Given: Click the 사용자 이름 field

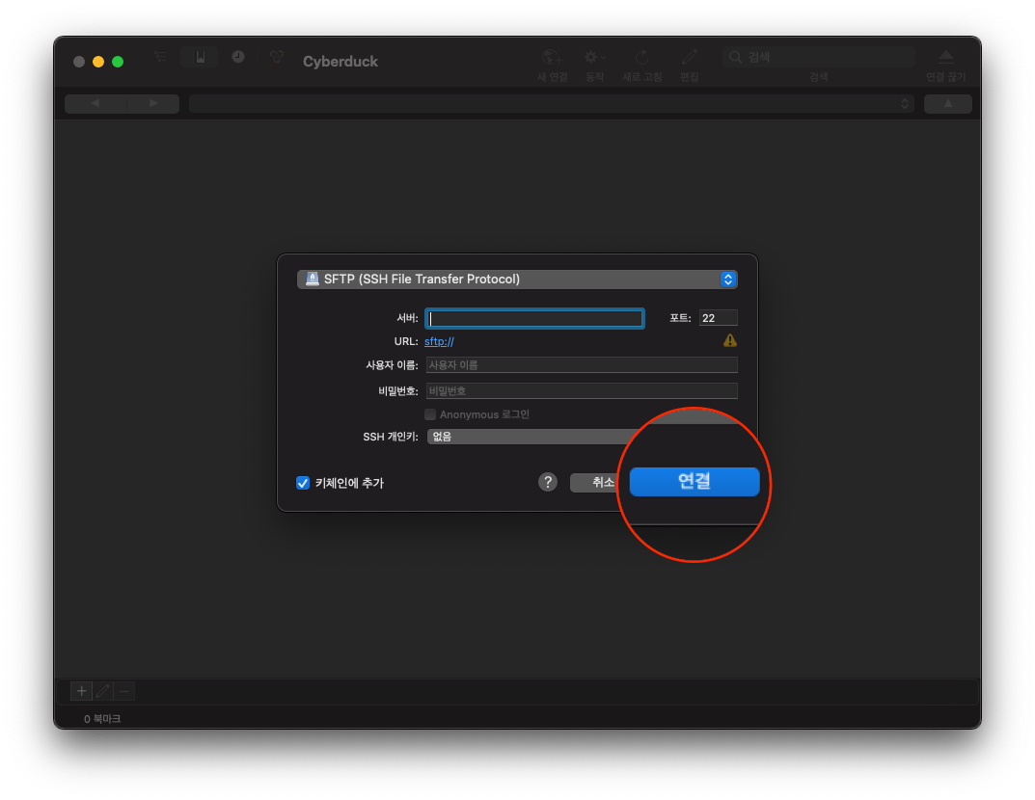Looking at the screenshot, I should tap(582, 364).
